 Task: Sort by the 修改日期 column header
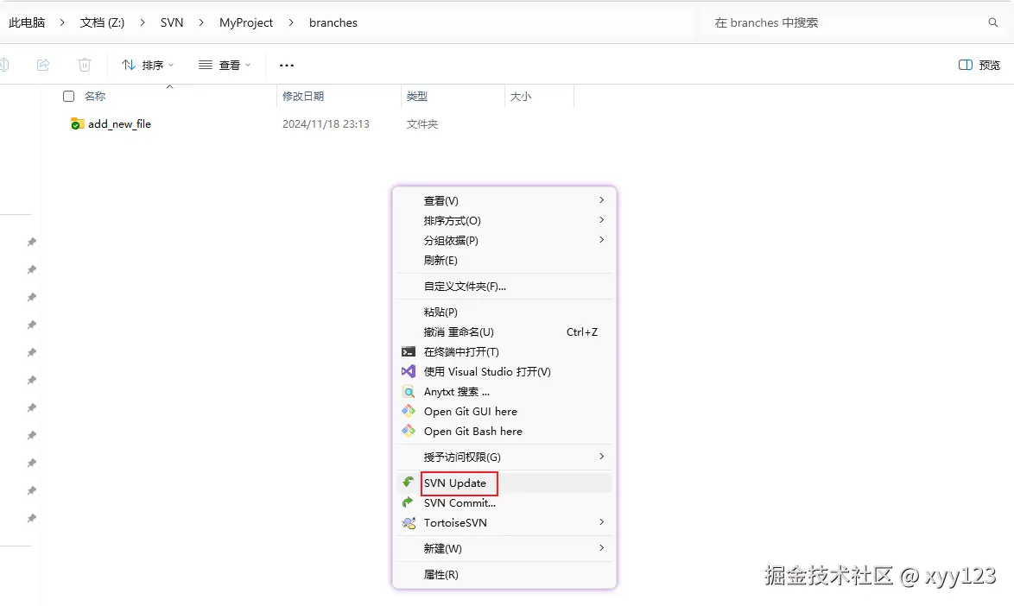click(303, 97)
